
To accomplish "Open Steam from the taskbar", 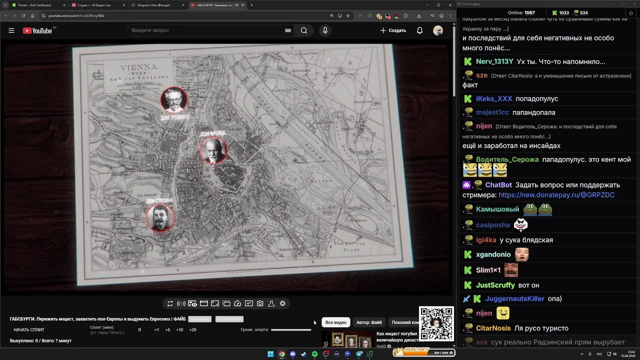I will (303, 354).
